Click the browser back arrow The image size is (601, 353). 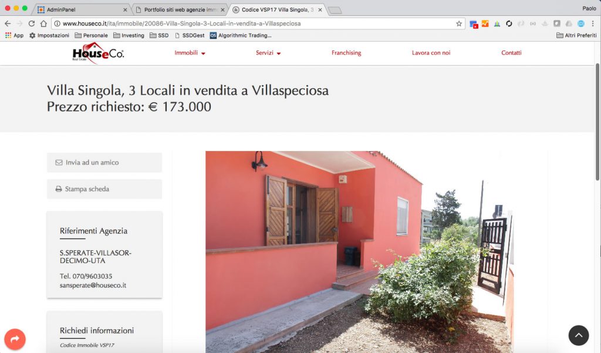8,24
